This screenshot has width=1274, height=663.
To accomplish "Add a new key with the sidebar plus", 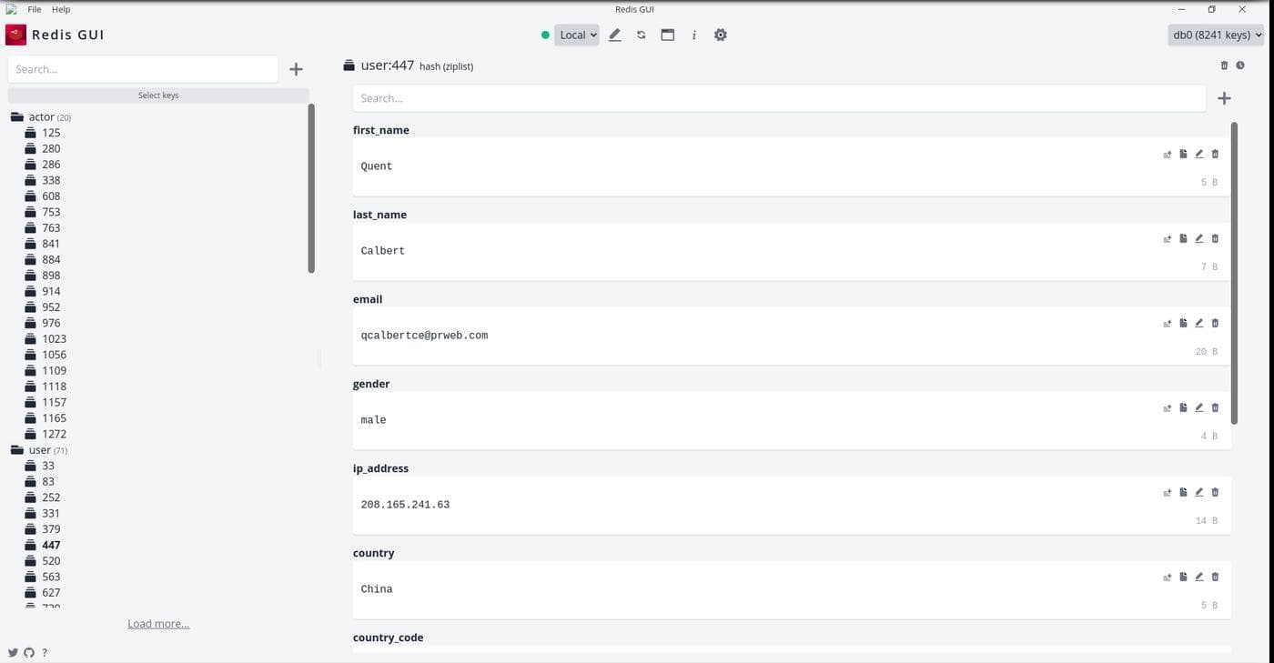I will tap(296, 69).
